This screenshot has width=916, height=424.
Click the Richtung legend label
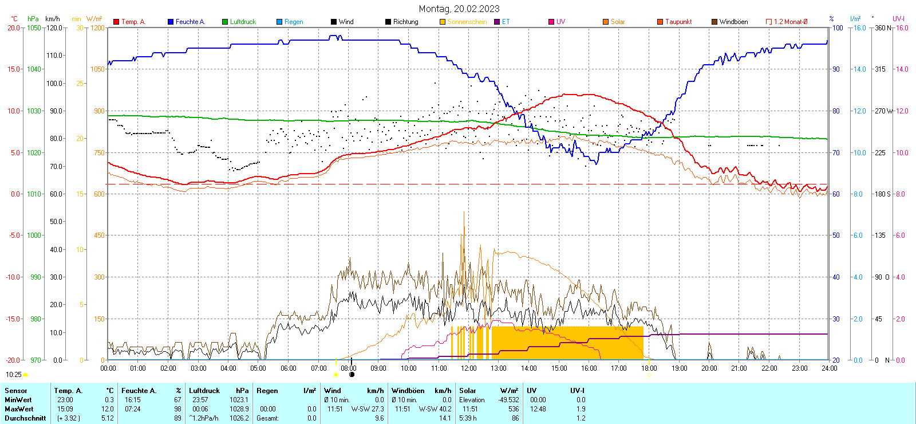pos(405,22)
